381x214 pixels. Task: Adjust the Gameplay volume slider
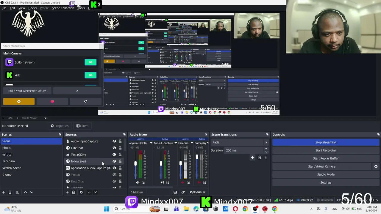tap(197, 157)
